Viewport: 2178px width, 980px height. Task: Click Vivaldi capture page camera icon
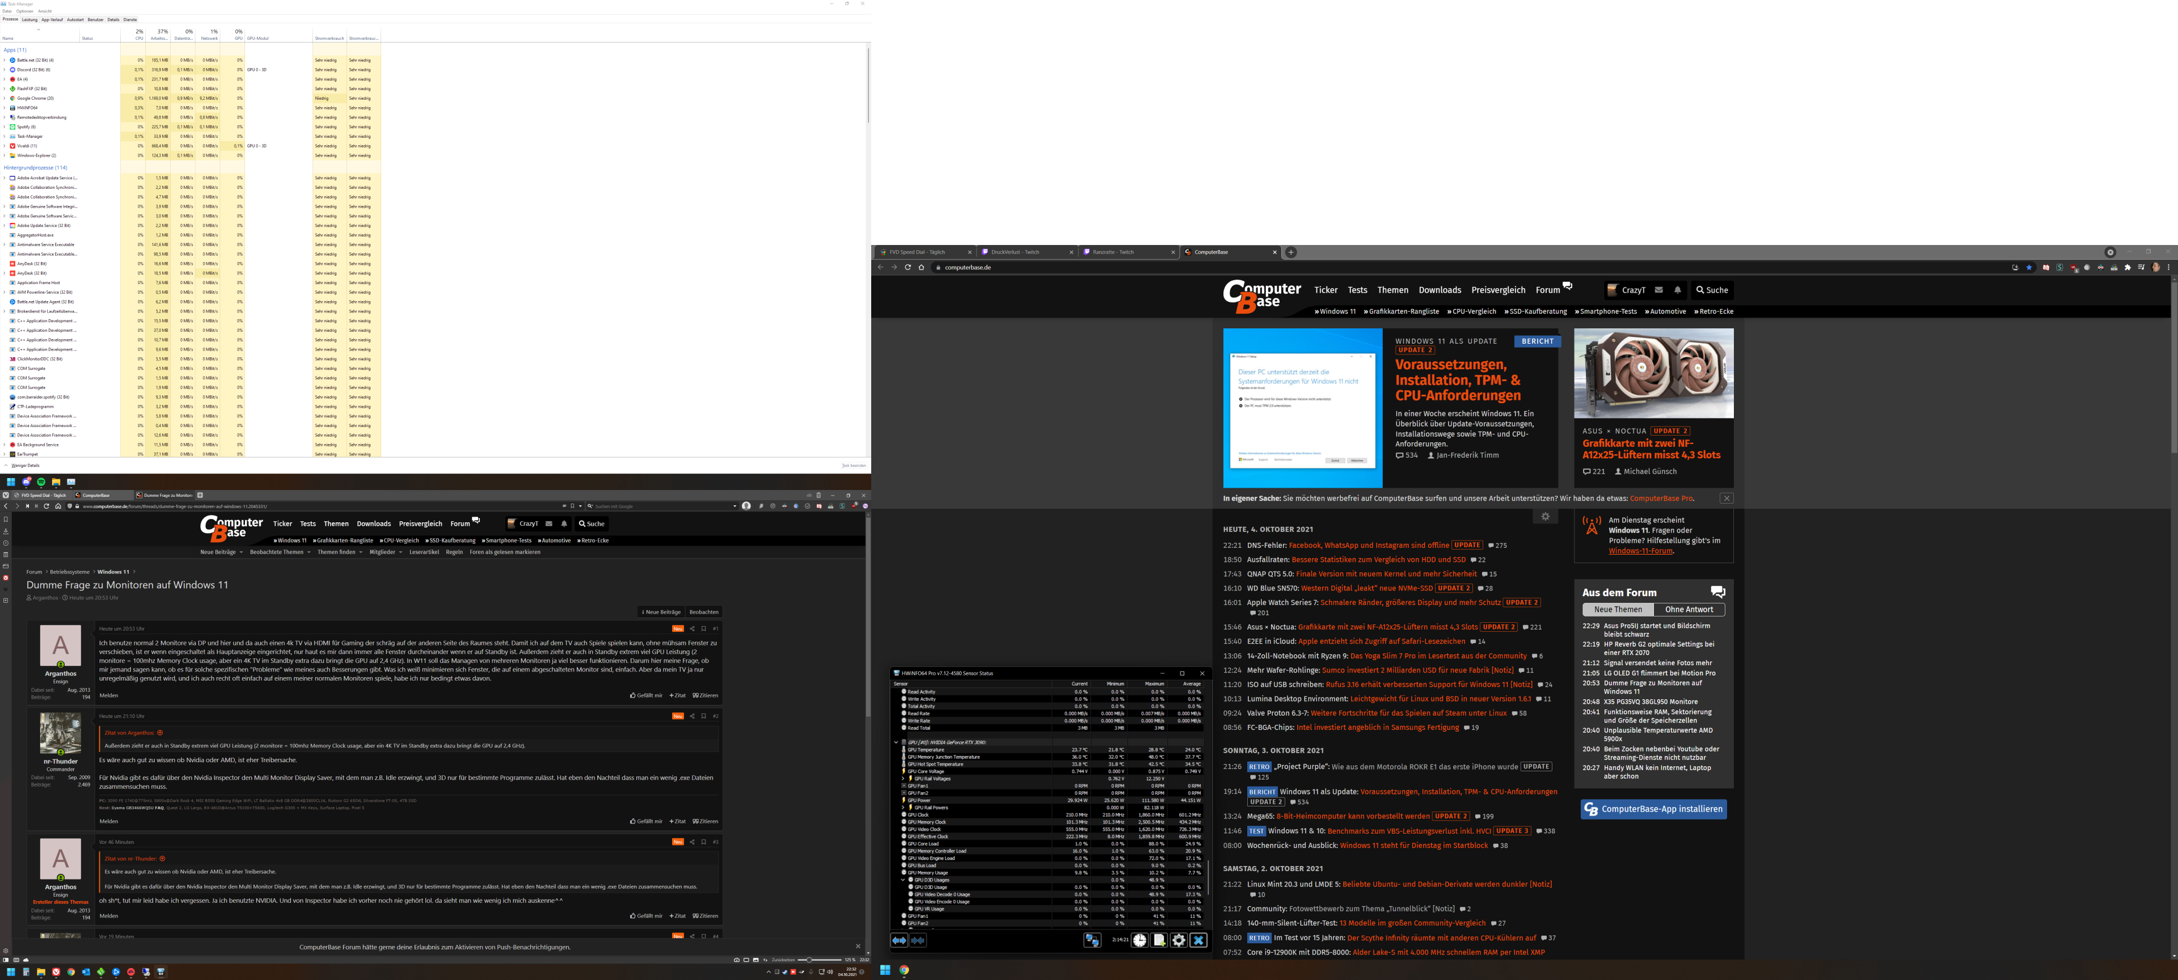736,960
